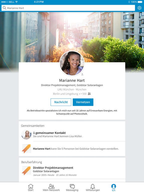Open the 5 Personen vorstellen link

pos(76,149)
